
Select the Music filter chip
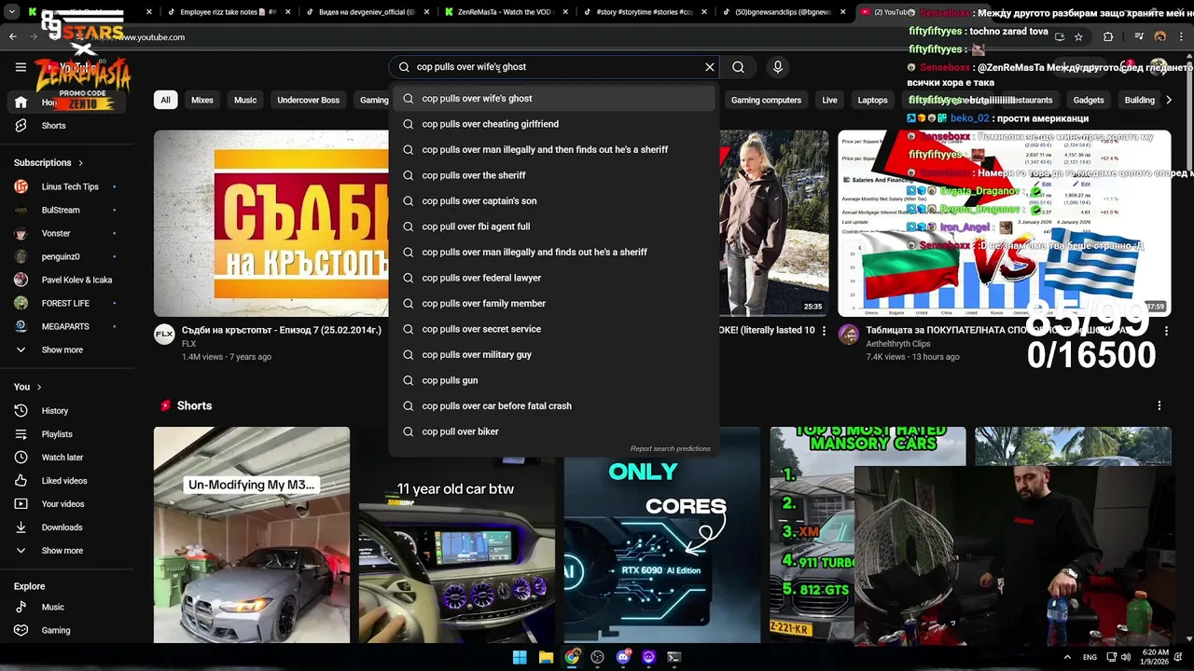[x=245, y=100]
